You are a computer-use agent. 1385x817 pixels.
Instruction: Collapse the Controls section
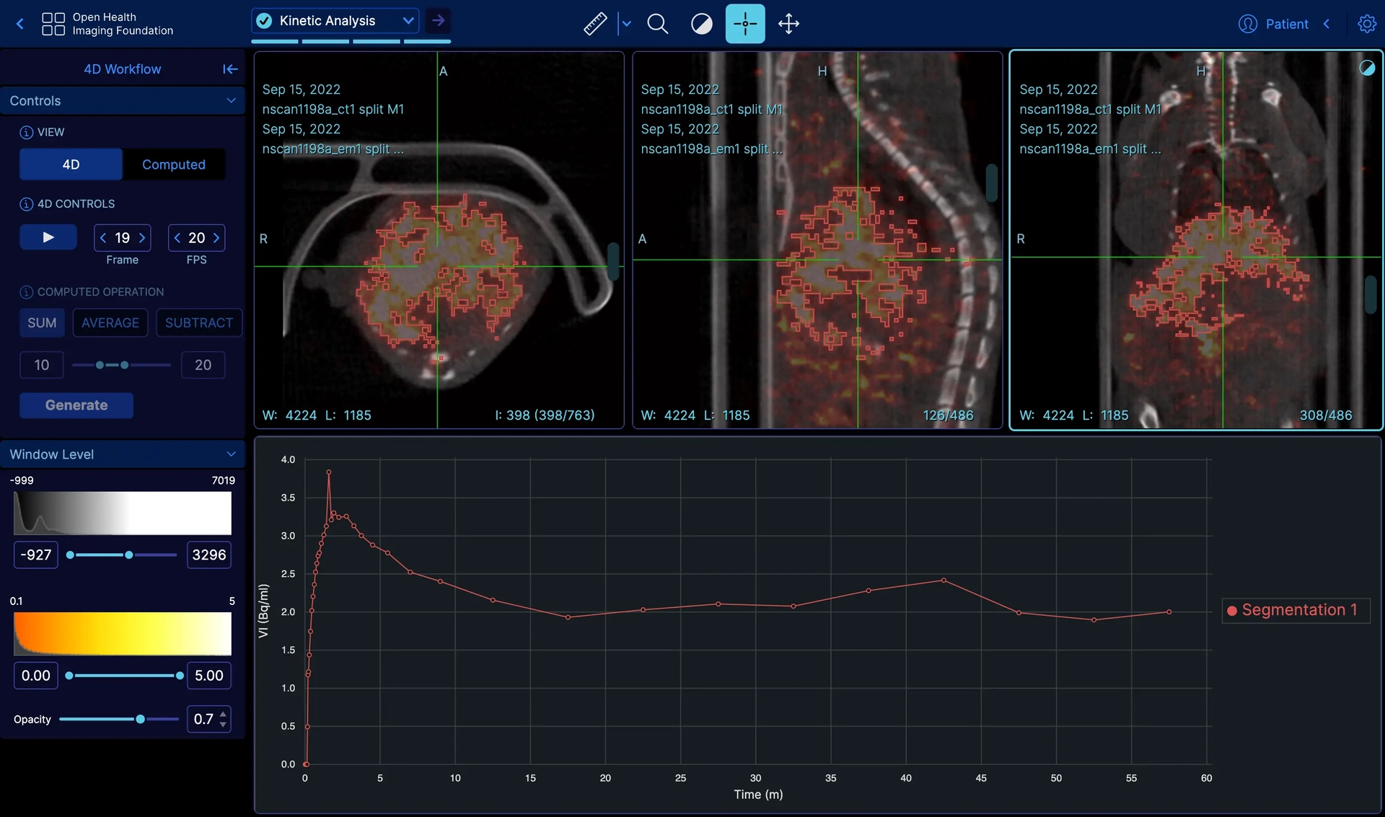[231, 101]
